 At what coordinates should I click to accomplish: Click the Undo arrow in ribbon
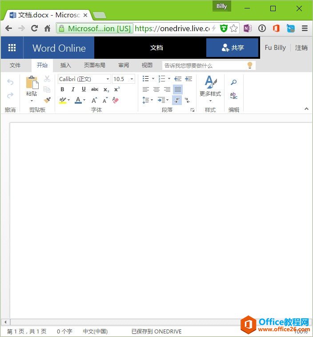pos(10,82)
